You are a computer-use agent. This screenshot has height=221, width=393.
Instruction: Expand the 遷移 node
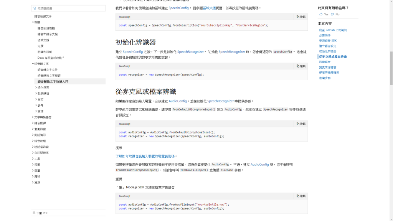[33, 176]
